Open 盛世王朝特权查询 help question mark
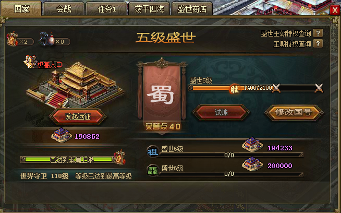341x213 pixels. click(318, 33)
